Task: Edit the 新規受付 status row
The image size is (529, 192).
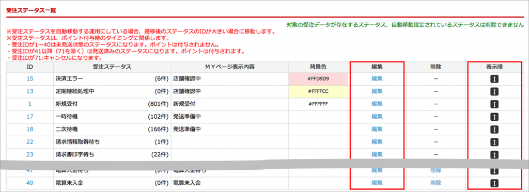Action: (377, 104)
